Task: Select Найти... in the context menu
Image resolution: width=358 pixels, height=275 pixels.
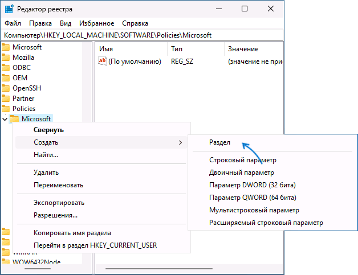Action: [101, 155]
